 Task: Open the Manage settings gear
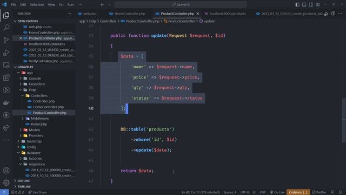6,183
